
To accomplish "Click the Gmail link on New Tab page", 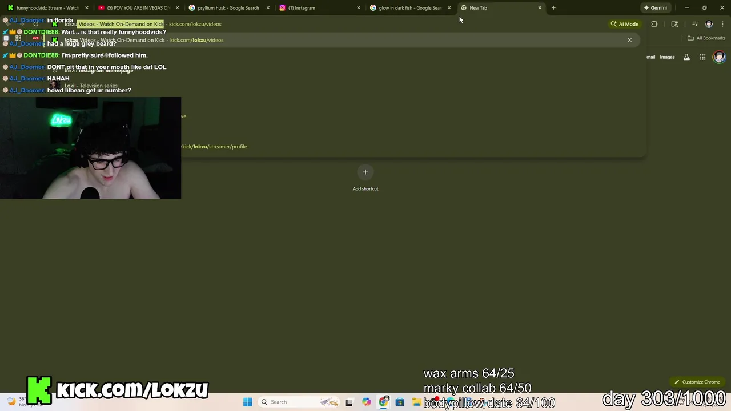I will [x=650, y=57].
